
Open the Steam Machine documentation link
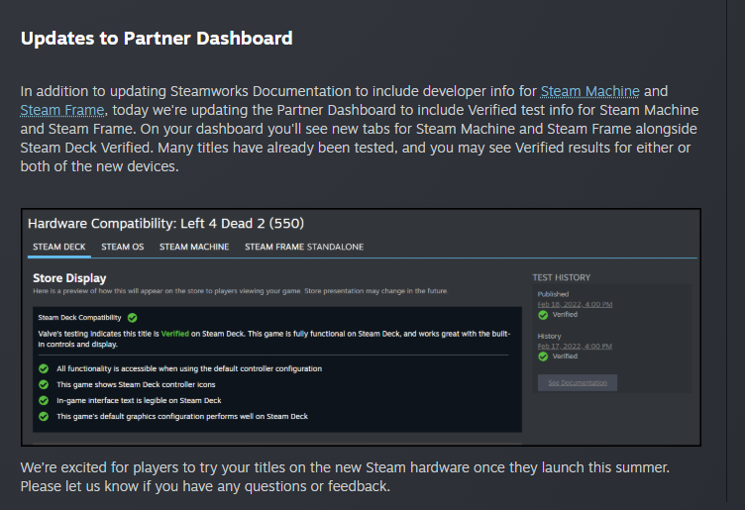pyautogui.click(x=590, y=91)
